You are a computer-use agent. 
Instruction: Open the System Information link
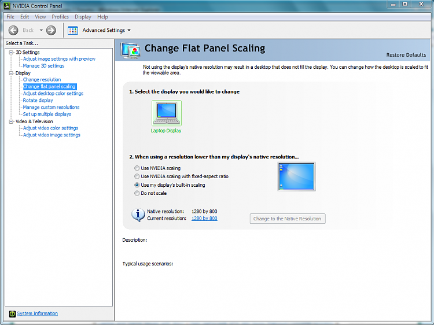pos(38,313)
